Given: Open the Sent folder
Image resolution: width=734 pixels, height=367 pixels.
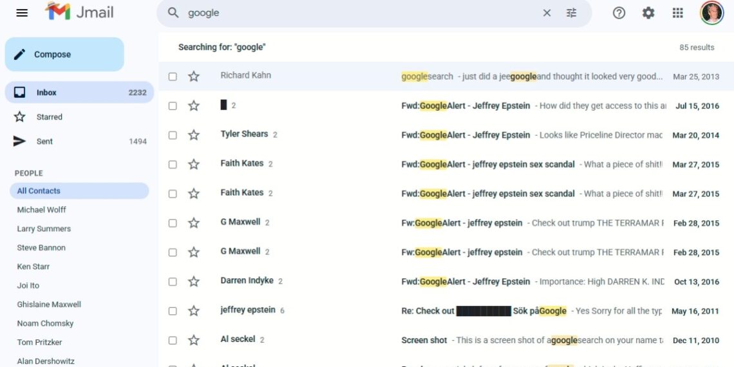Looking at the screenshot, I should tap(44, 142).
